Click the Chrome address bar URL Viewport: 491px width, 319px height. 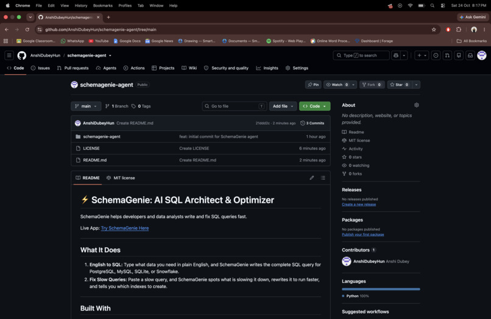coord(101,29)
